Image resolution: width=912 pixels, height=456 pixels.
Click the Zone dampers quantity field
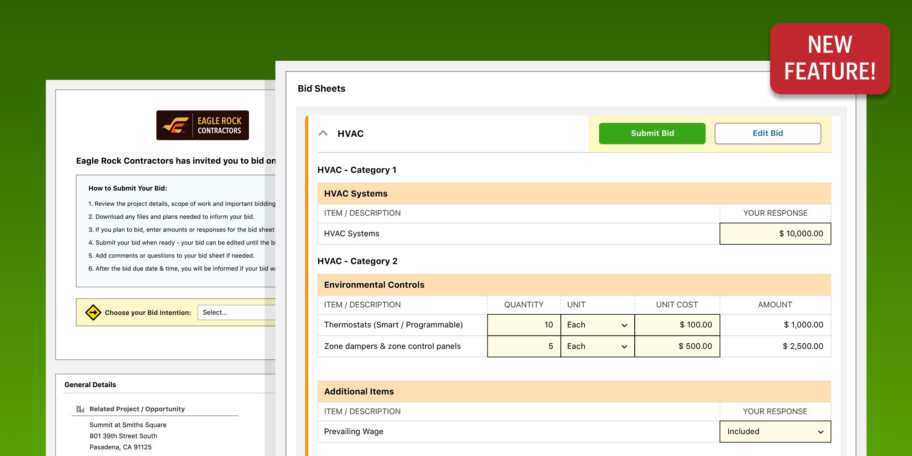pos(523,347)
